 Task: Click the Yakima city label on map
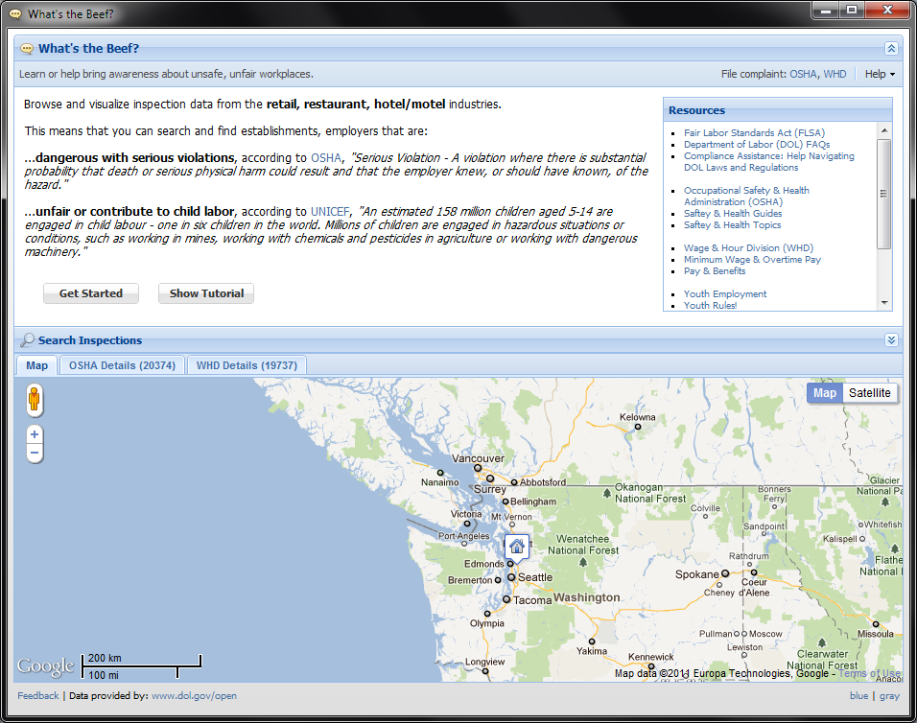(592, 651)
